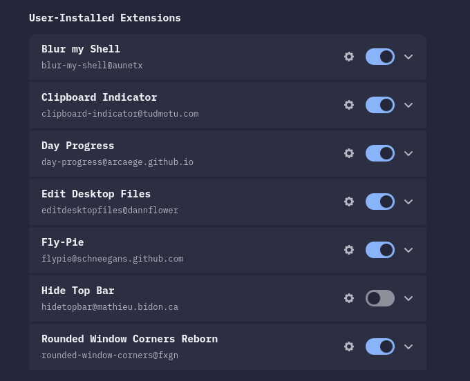
Task: Expand Hide Top Bar row chevron
Action: [408, 298]
